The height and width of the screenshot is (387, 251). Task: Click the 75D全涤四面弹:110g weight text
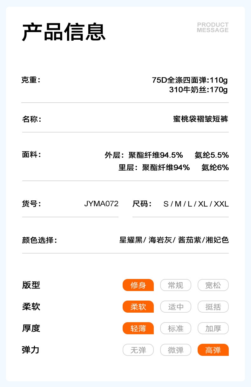190,80
